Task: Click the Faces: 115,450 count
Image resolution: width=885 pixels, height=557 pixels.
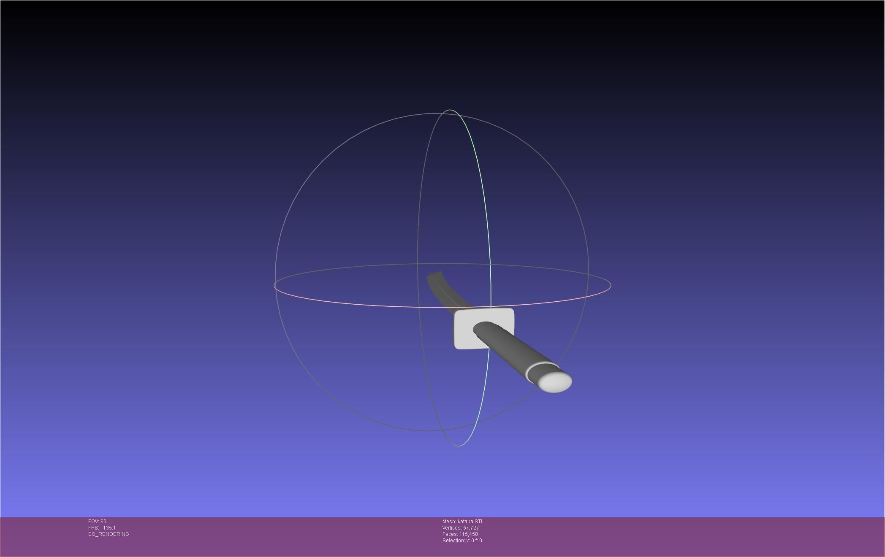Action: 460,534
